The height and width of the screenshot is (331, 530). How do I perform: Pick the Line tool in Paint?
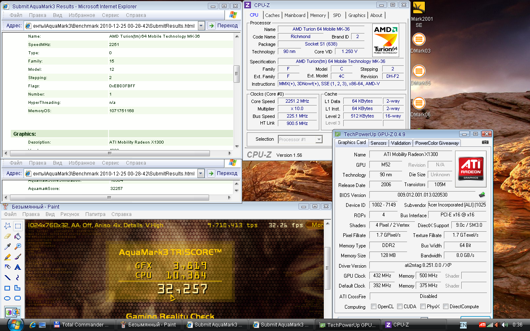7,277
